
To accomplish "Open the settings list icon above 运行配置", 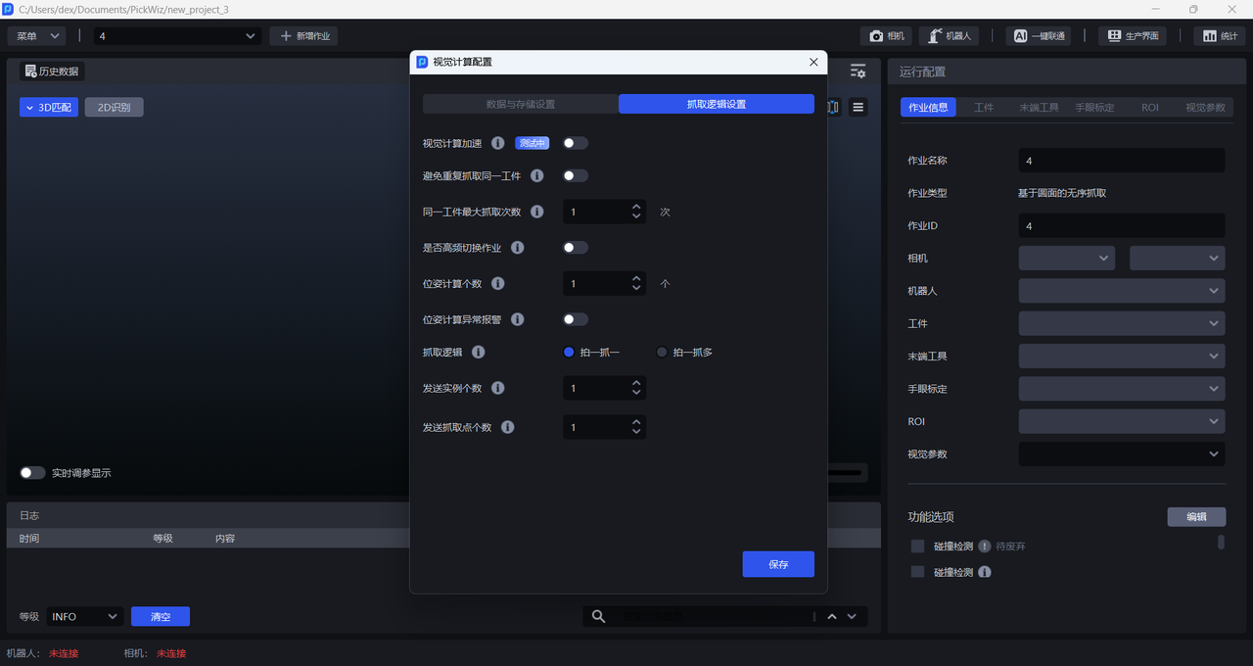I will pyautogui.click(x=858, y=71).
